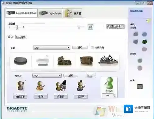Click the live guitarist character icon
154x119 pixels.
pyautogui.click(x=40, y=86)
